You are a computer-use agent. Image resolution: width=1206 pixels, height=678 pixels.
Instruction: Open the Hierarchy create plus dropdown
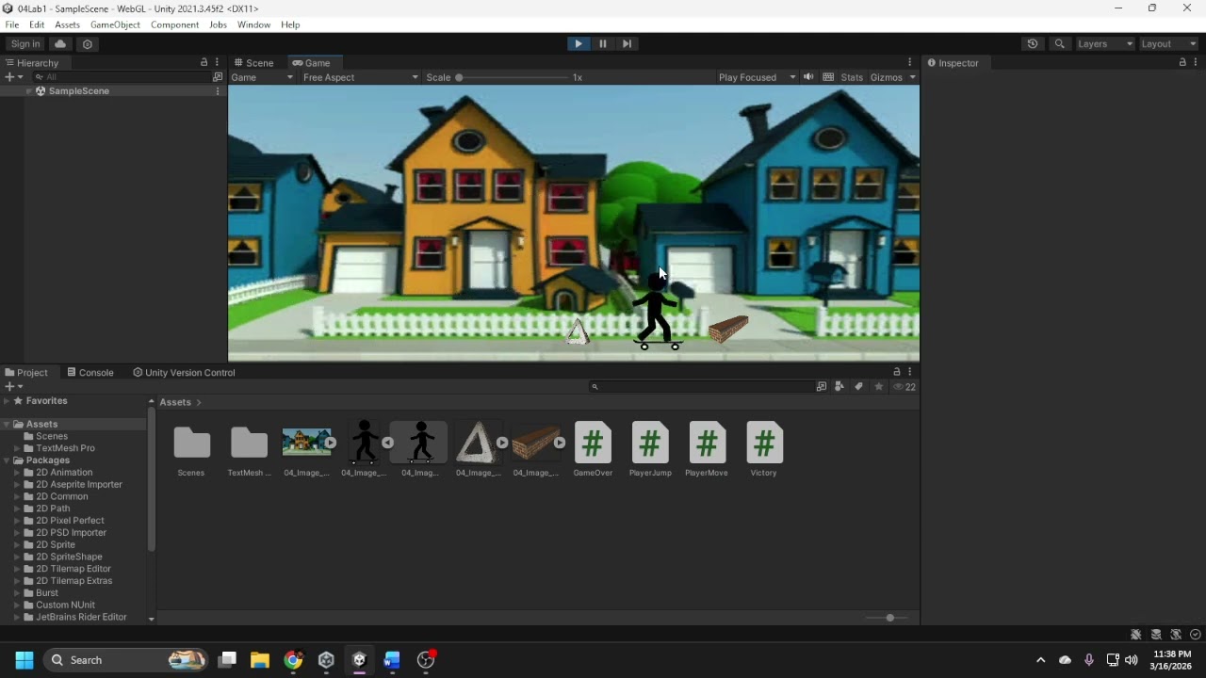pos(13,77)
